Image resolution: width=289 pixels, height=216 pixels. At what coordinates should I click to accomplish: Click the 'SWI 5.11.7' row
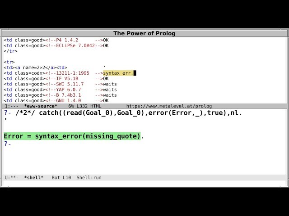(x=60, y=84)
